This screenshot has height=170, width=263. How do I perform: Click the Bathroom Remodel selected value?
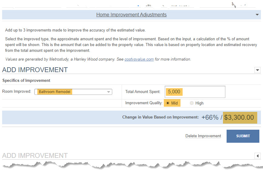[55, 92]
